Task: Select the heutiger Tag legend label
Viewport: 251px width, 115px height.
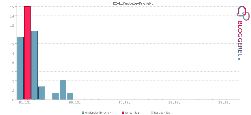Action: [162, 113]
